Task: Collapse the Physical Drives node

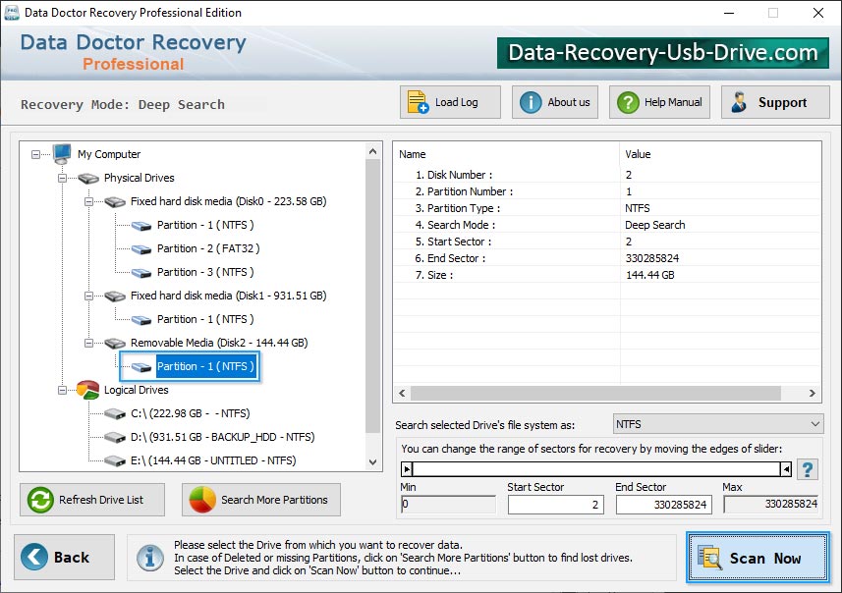Action: point(62,178)
